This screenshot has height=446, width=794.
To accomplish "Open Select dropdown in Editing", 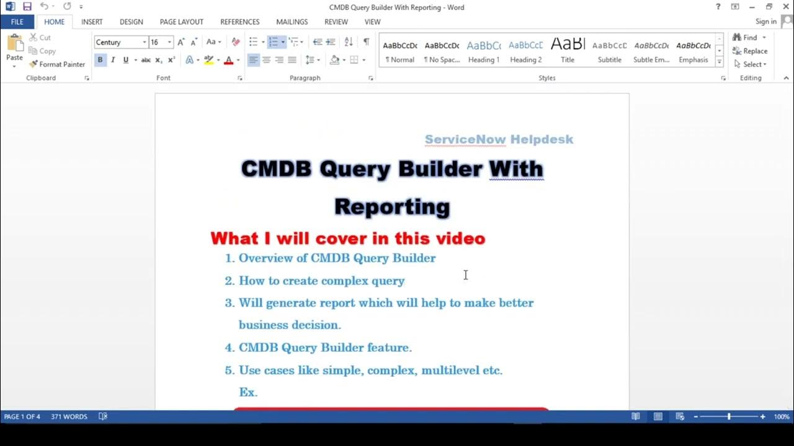I will pos(750,64).
